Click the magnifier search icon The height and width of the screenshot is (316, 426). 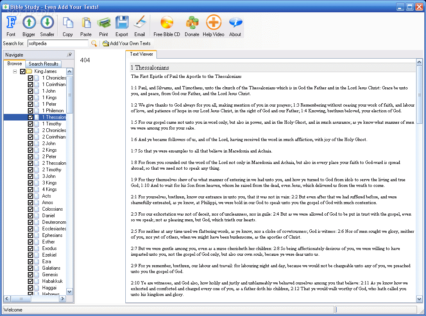[x=94, y=43]
